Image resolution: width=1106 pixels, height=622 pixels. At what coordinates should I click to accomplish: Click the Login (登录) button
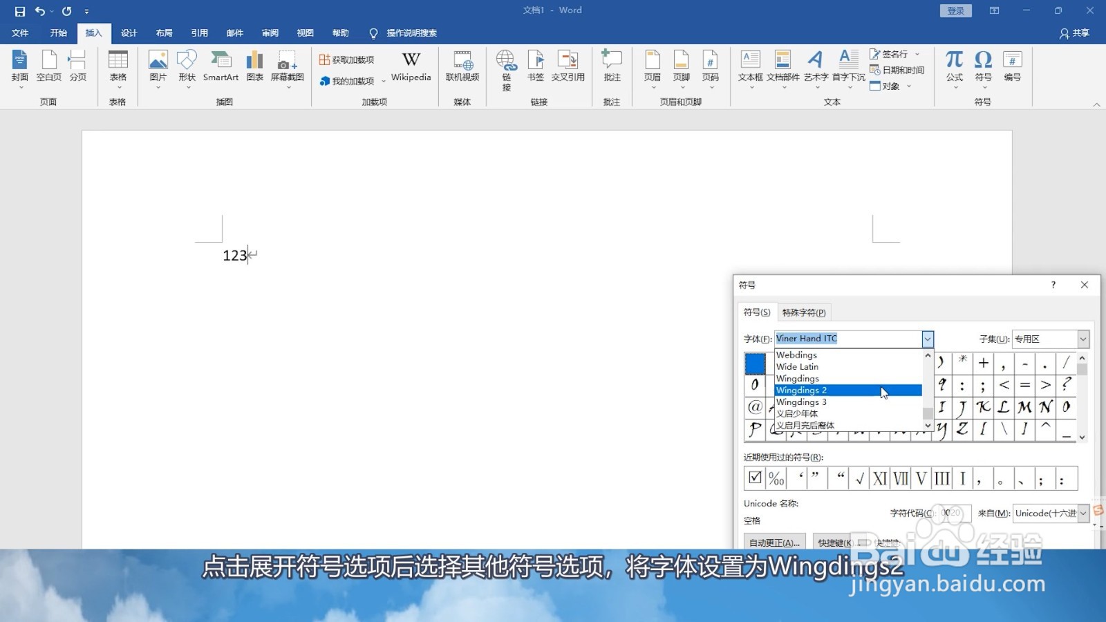[x=956, y=10]
